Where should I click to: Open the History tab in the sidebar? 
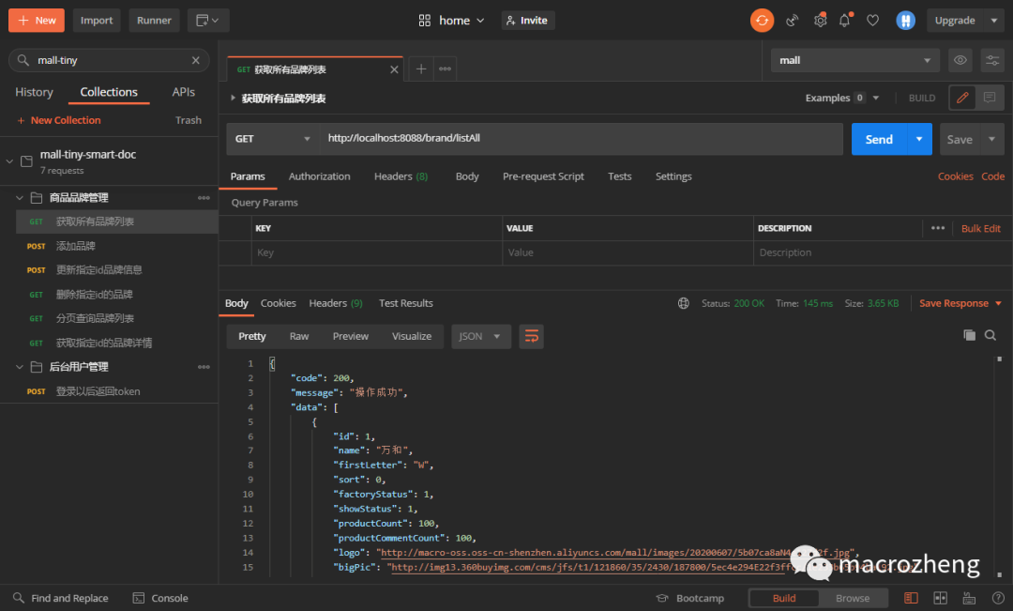[35, 92]
